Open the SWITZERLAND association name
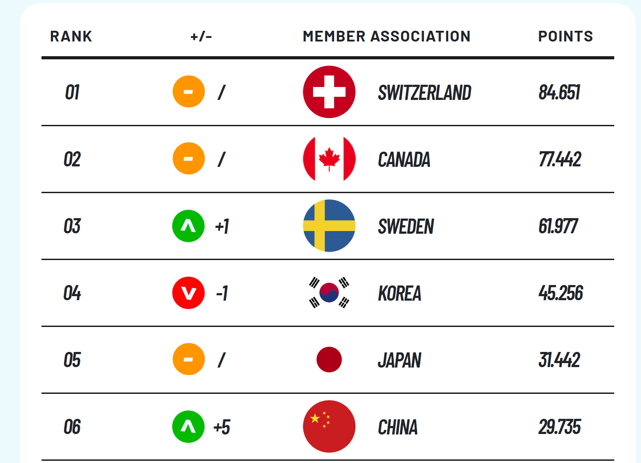 pos(425,93)
